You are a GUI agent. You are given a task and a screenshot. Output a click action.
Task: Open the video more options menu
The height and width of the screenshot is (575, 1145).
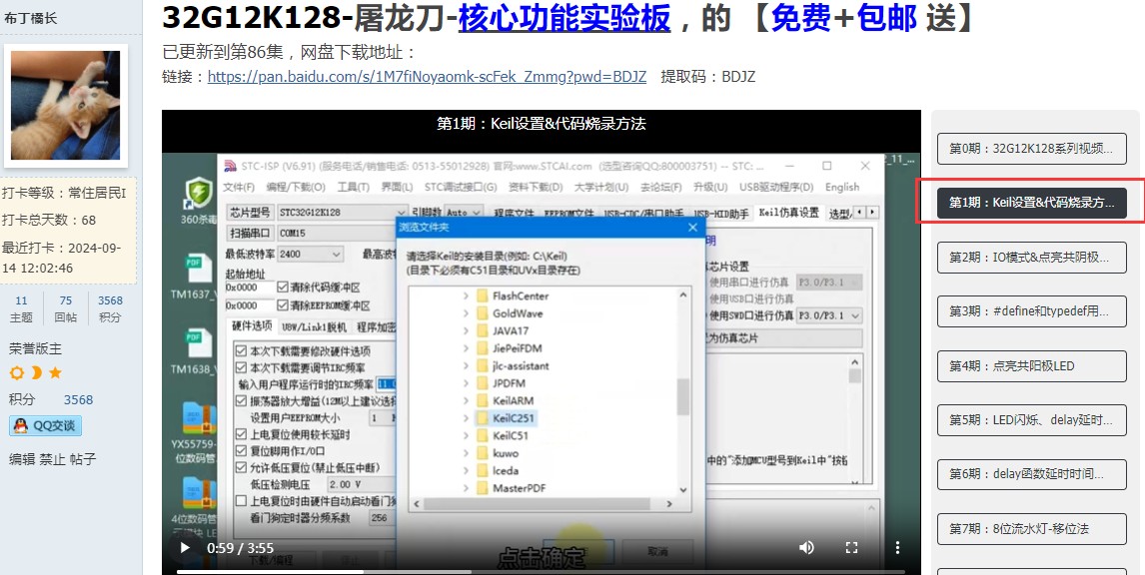(897, 548)
